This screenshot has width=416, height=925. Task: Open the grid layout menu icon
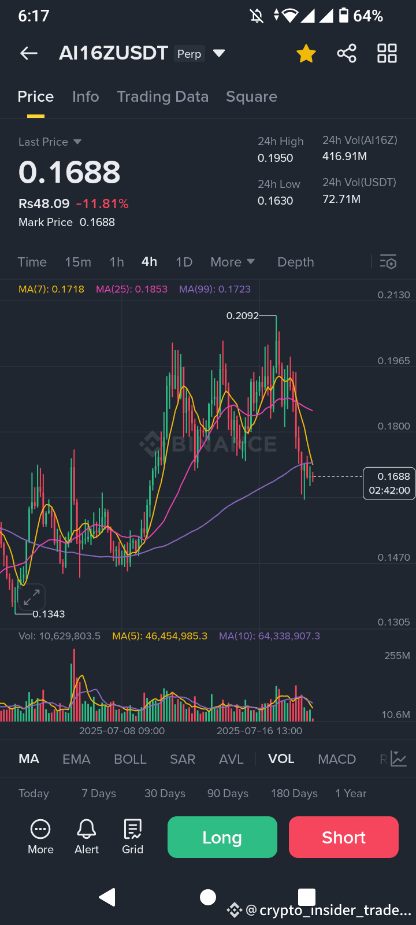click(387, 53)
